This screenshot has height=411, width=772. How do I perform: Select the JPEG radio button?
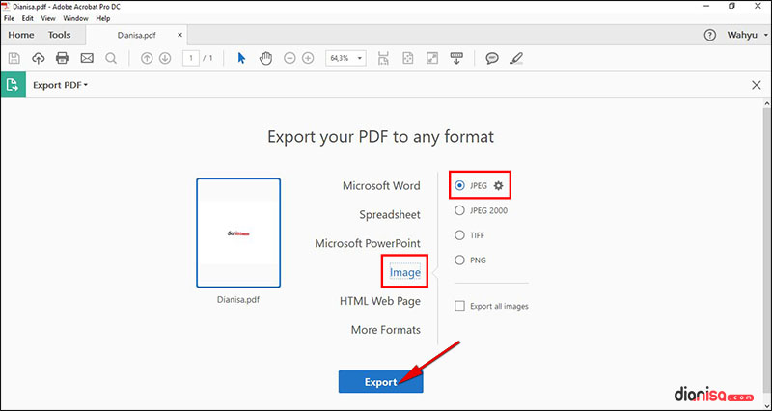point(459,185)
